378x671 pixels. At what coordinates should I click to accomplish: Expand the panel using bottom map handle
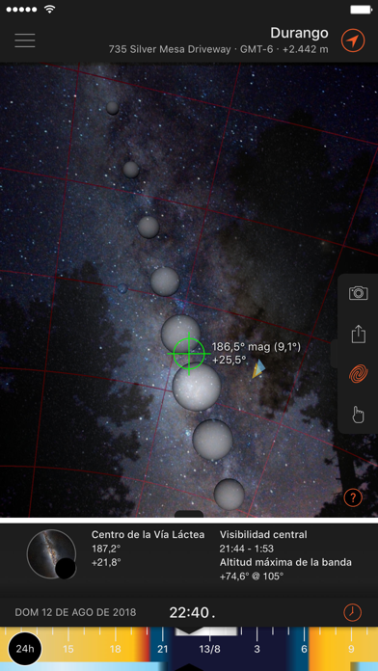(189, 515)
